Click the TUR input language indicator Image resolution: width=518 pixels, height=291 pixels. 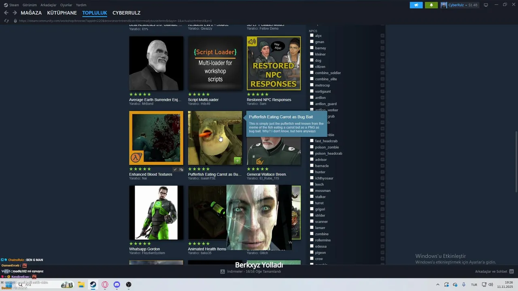pyautogui.click(x=474, y=285)
